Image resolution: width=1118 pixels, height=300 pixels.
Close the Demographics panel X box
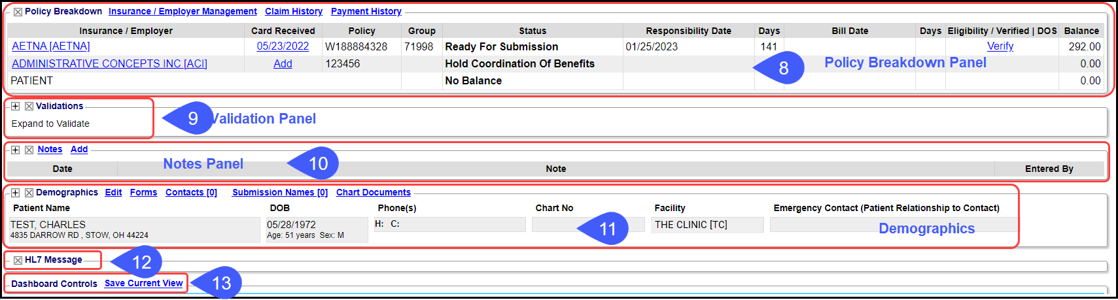pyautogui.click(x=29, y=193)
